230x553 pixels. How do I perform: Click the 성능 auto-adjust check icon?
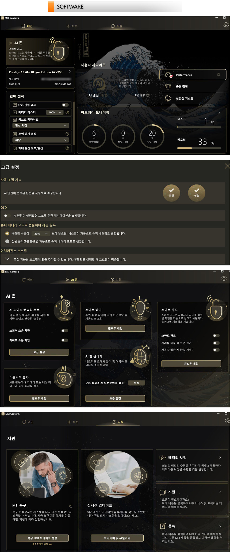[x=197, y=193]
